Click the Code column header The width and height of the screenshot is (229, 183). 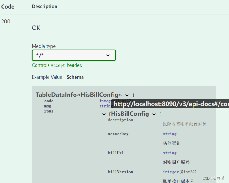(8, 7)
